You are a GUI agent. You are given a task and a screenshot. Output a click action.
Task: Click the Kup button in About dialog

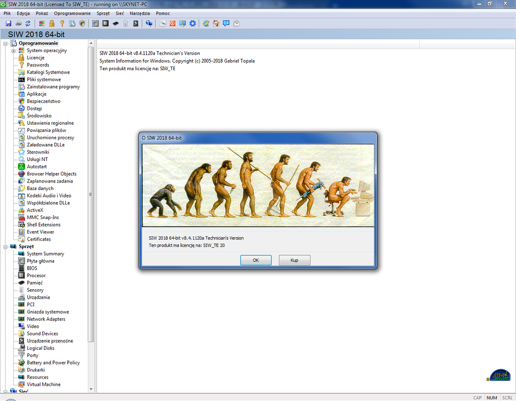point(294,260)
